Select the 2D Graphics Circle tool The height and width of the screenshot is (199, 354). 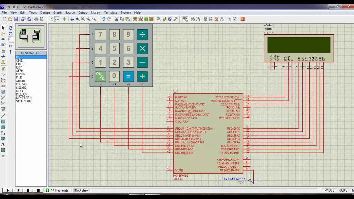(x=3, y=127)
